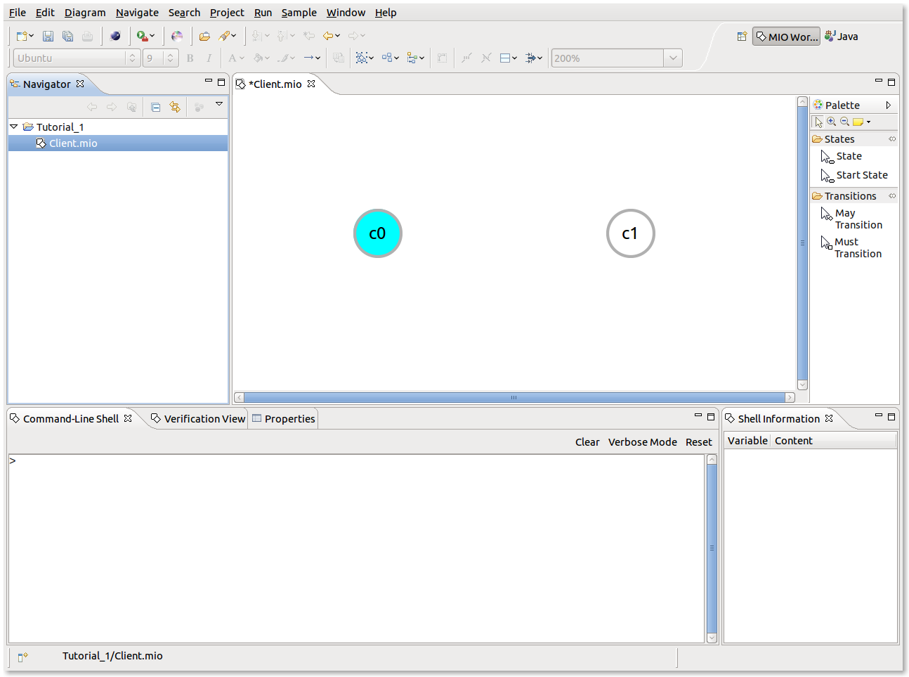Toggle Verbose Mode in the shell
The width and height of the screenshot is (909, 677).
pyautogui.click(x=642, y=442)
